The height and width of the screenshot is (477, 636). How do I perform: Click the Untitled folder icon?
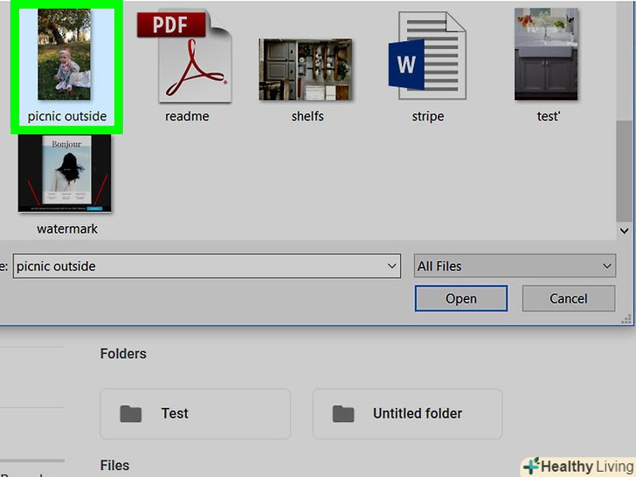(x=343, y=414)
